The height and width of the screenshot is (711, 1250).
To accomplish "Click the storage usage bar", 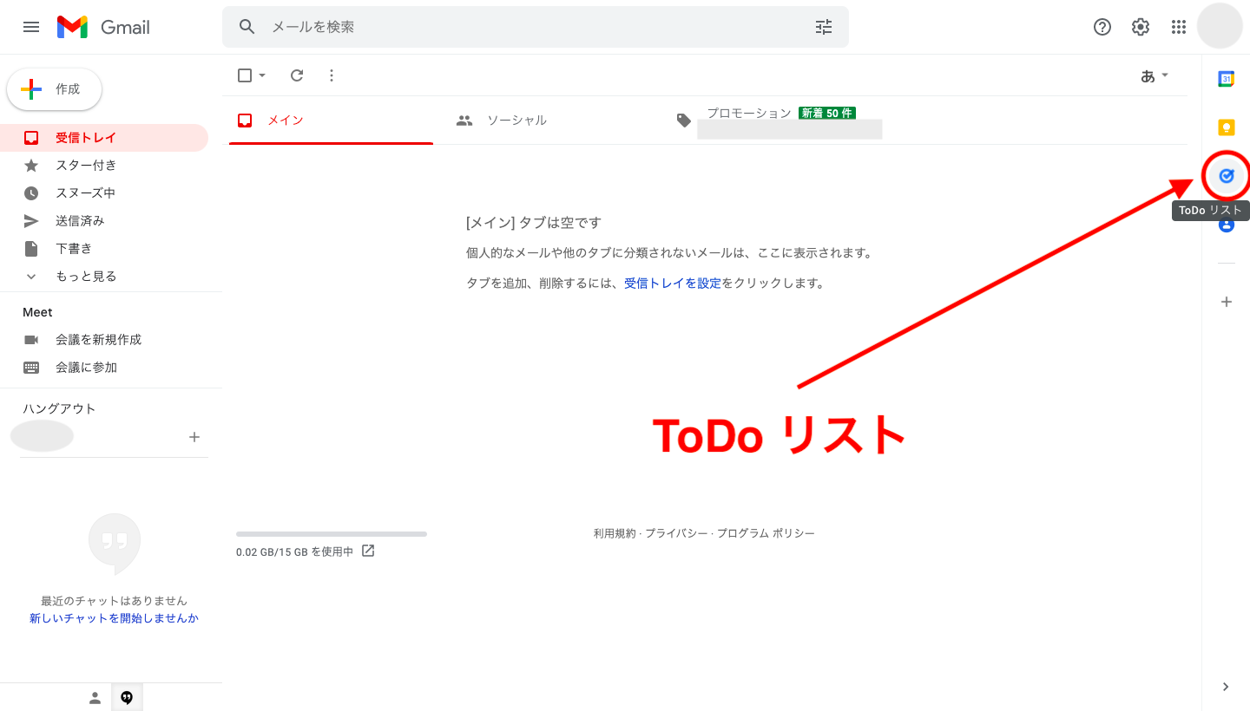I will pos(332,534).
